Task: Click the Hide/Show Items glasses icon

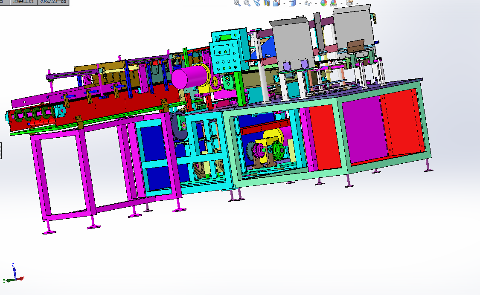Action: pos(308,3)
